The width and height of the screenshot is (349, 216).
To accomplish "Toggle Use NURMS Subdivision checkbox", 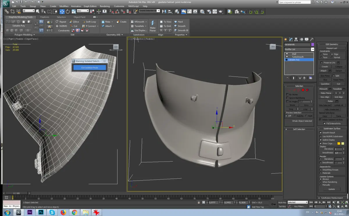I will tap(320, 136).
